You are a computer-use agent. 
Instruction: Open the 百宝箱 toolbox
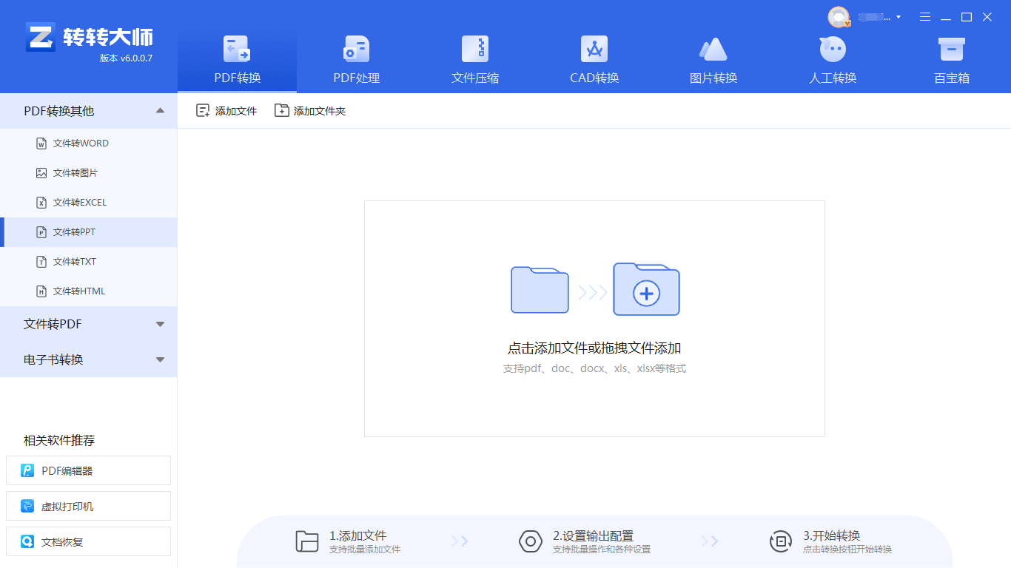pos(951,59)
